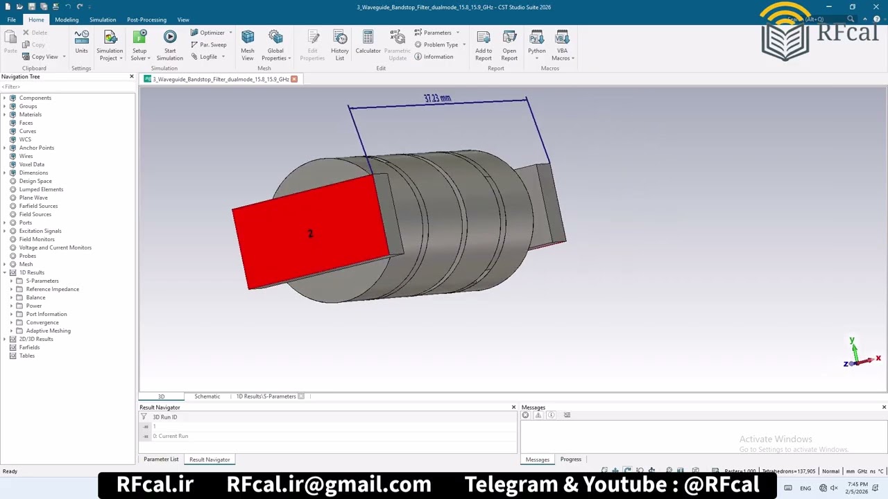Select the red port 2 face
The height and width of the screenshot is (499, 888).
click(x=310, y=234)
